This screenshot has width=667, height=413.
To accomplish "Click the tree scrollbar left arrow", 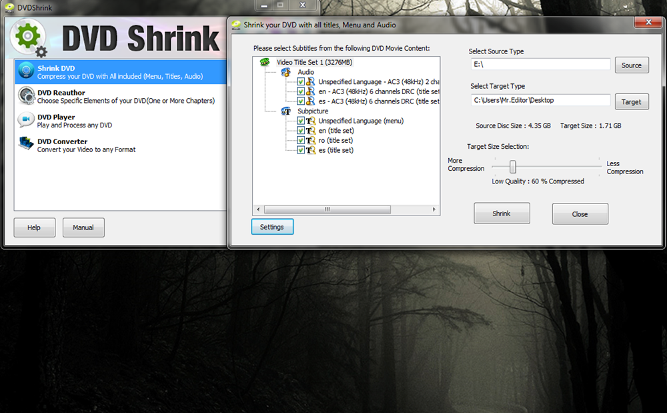I will [x=258, y=210].
